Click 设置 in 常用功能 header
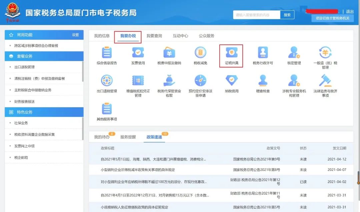The width and height of the screenshot is (360, 212). pyautogui.click(x=75, y=35)
